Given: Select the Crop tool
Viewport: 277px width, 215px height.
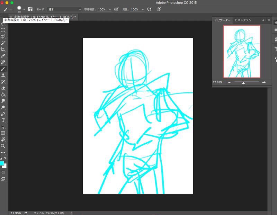Looking at the screenshot, I should (x=3, y=50).
